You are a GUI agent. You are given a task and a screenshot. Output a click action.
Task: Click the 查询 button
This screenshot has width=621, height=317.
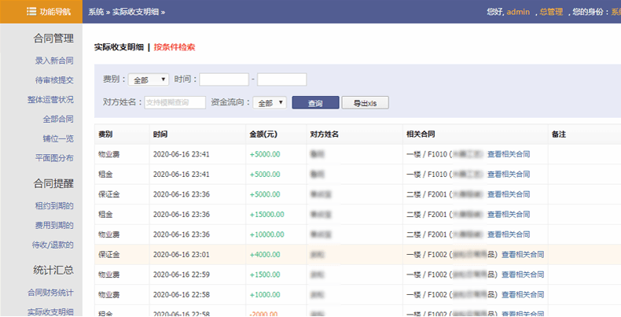click(316, 102)
